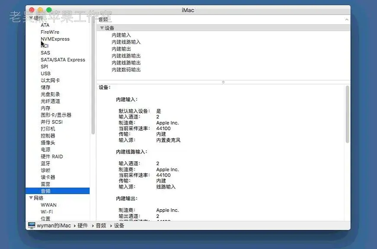
Task: Select 雷雳 in the sidebar
Action: (x=45, y=184)
